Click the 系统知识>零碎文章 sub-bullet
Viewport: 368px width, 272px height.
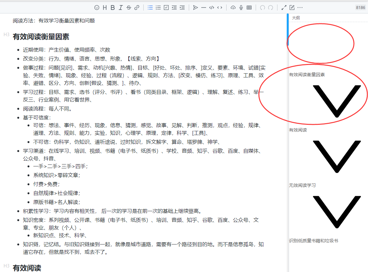click(57, 175)
